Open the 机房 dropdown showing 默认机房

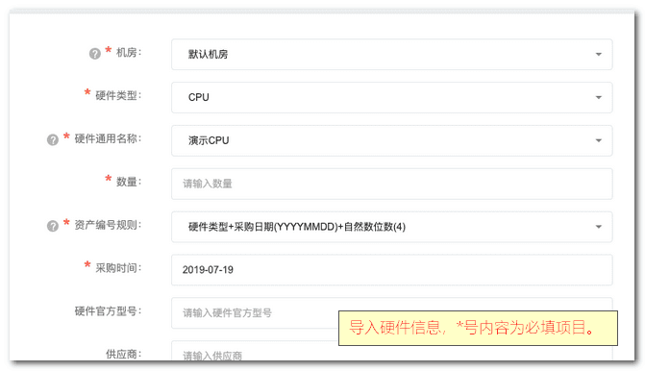click(x=391, y=54)
